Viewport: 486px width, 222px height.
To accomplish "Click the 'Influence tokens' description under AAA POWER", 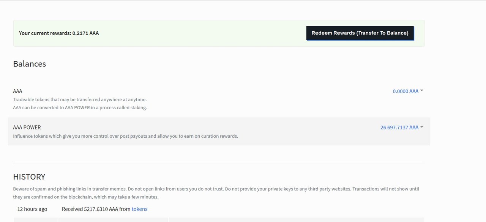I will pyautogui.click(x=125, y=136).
